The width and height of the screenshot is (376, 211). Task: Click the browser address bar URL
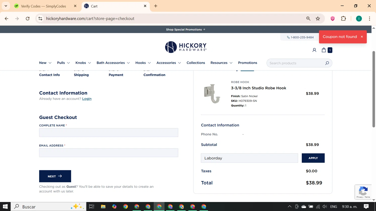pyautogui.click(x=90, y=18)
